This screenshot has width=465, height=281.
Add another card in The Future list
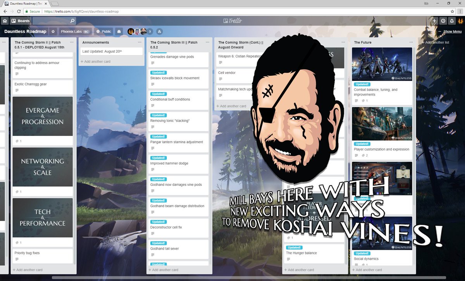367,270
